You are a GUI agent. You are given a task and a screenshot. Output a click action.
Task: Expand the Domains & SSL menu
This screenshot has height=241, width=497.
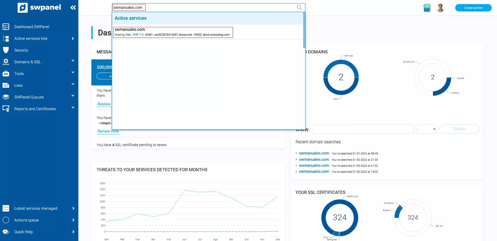73,61
